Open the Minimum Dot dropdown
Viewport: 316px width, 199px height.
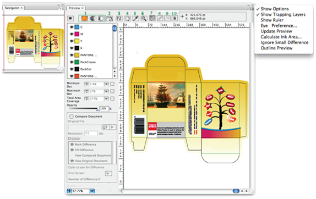106,84
